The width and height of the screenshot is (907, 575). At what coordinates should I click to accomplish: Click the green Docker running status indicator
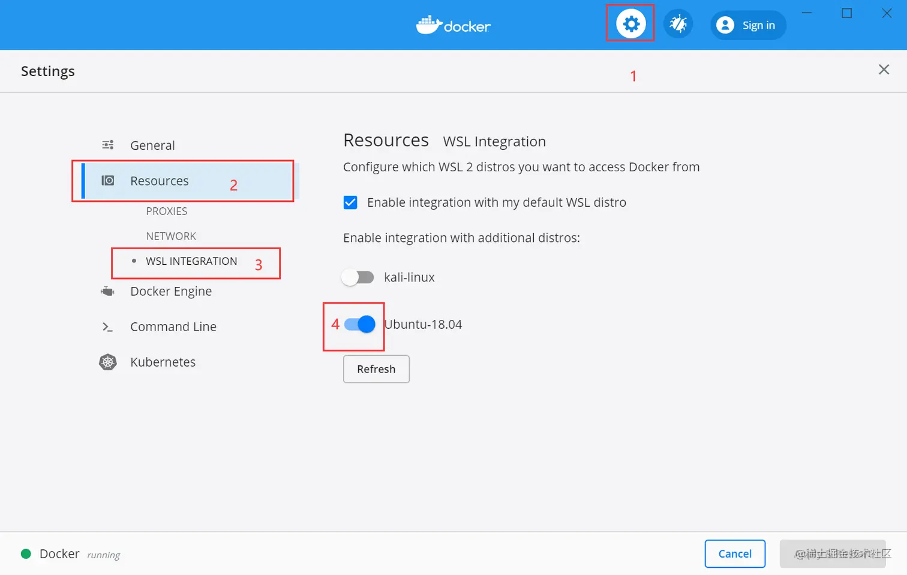[26, 554]
